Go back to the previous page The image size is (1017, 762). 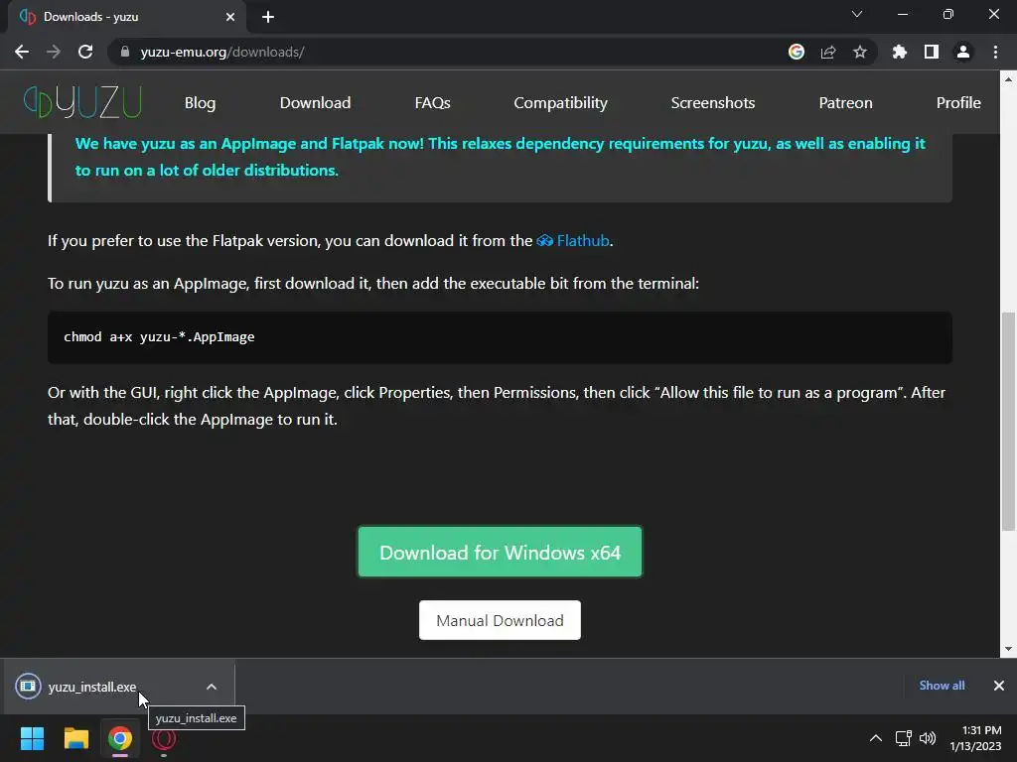pos(22,52)
